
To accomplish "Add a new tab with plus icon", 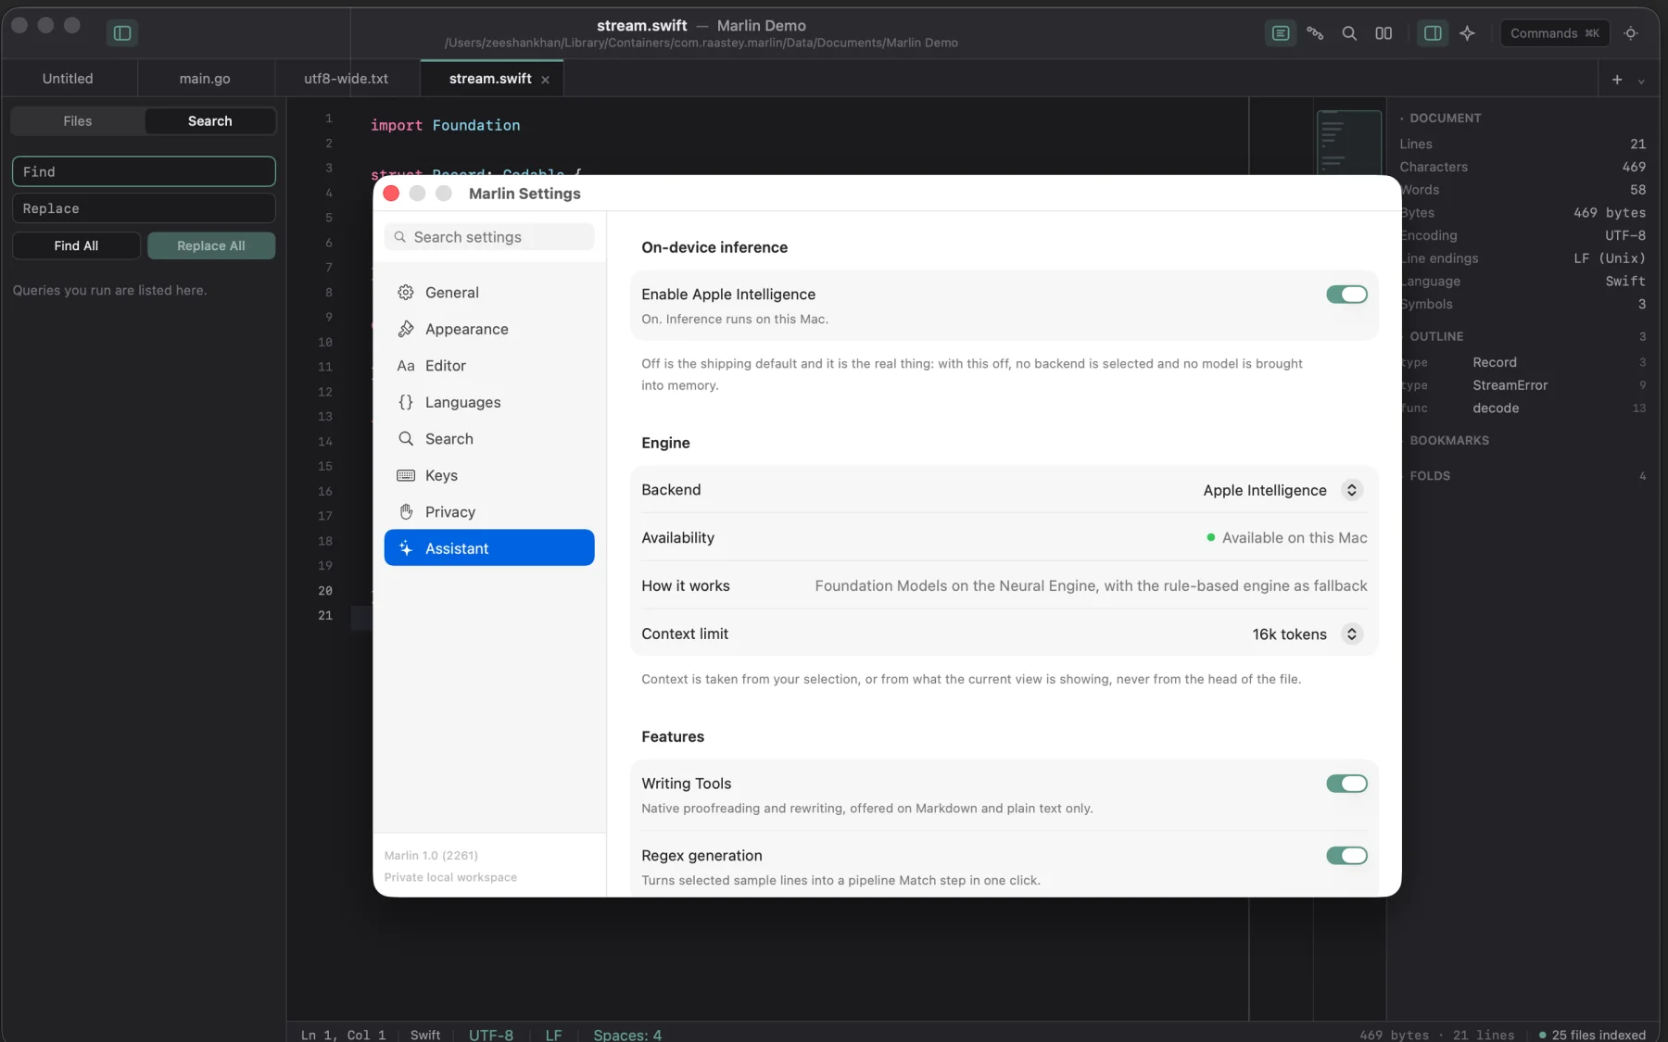I will click(x=1617, y=80).
